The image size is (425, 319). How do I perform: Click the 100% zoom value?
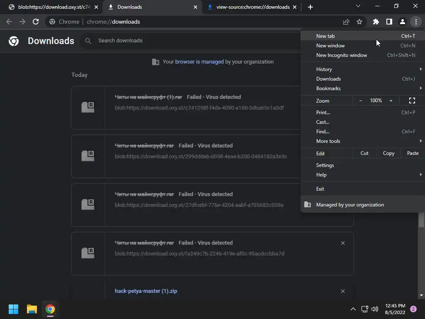[x=376, y=101]
